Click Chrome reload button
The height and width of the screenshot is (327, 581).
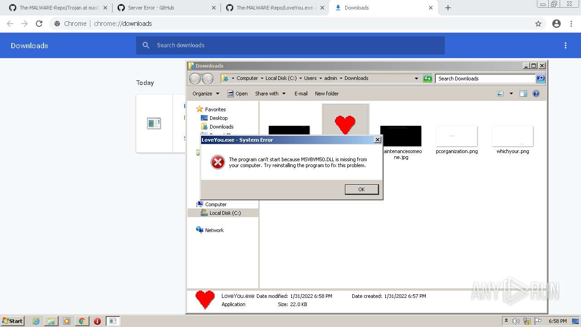tap(39, 24)
